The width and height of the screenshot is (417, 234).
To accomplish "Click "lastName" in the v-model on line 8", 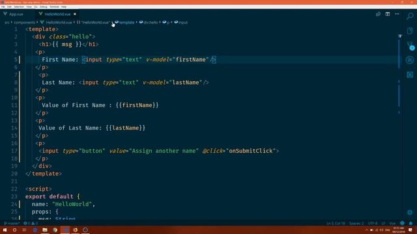I will (185, 83).
